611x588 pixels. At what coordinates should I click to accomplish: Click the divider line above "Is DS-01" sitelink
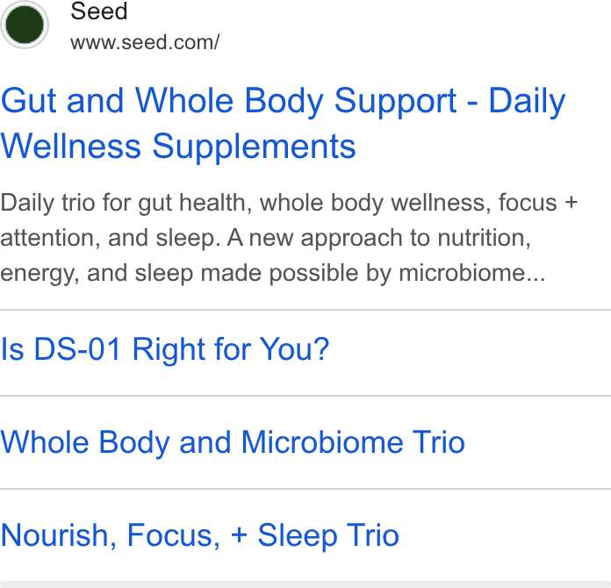point(305,310)
